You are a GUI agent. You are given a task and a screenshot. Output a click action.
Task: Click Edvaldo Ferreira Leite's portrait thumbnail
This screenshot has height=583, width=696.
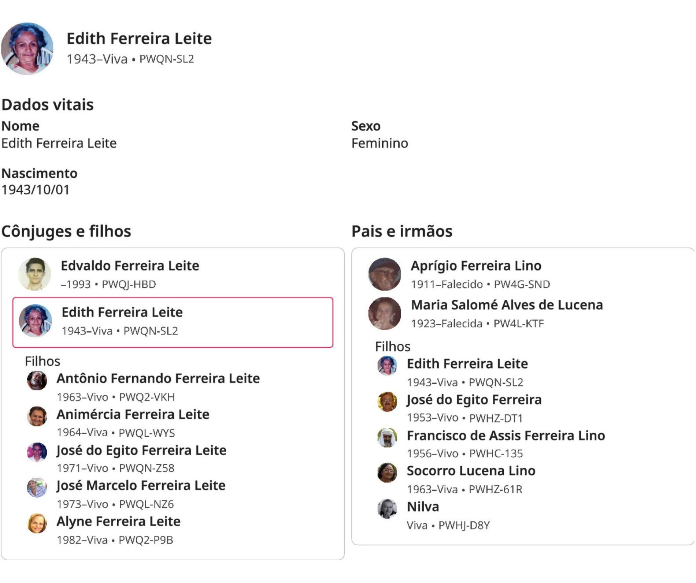coord(35,274)
